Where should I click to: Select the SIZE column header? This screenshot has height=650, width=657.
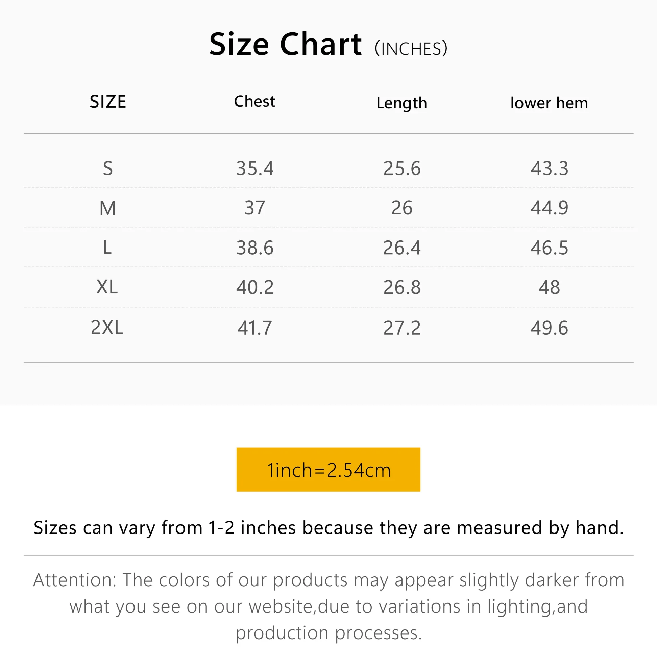108,102
